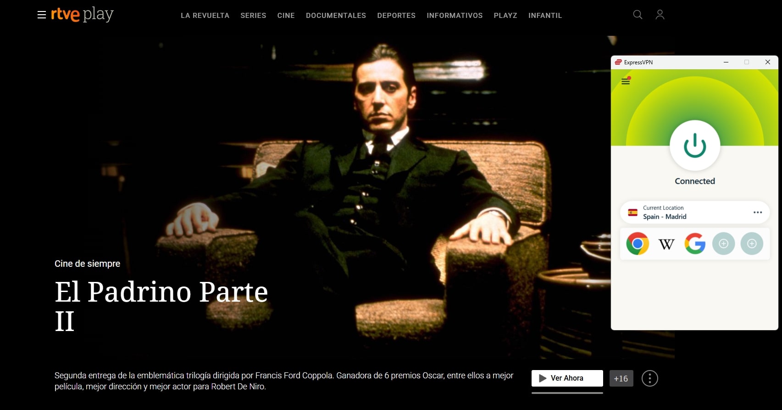Open more options circle next to +16
The height and width of the screenshot is (410, 782).
pos(650,378)
